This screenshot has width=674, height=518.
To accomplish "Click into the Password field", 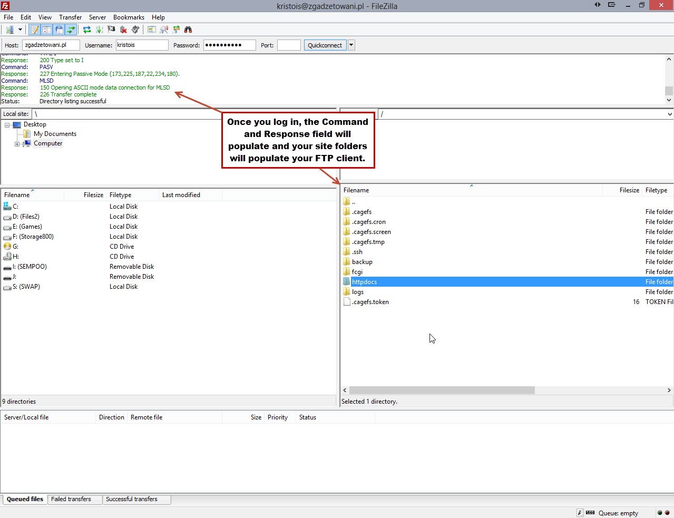I will pyautogui.click(x=229, y=45).
